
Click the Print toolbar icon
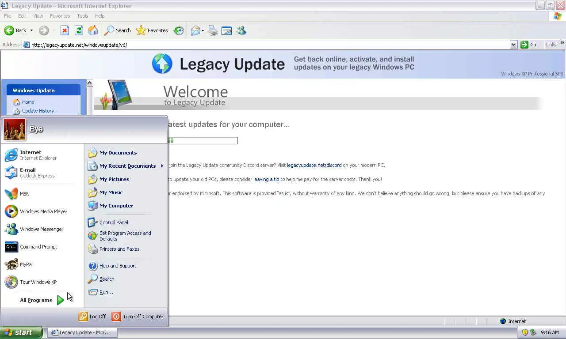pos(213,30)
